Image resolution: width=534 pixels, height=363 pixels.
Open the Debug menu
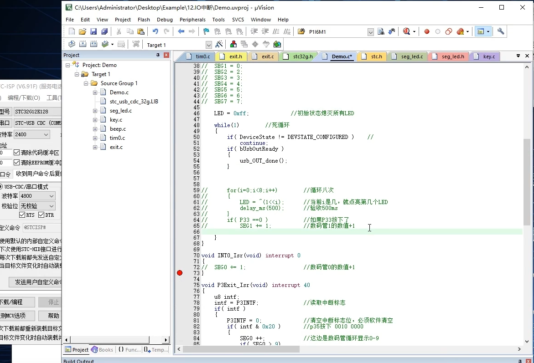pyautogui.click(x=165, y=20)
